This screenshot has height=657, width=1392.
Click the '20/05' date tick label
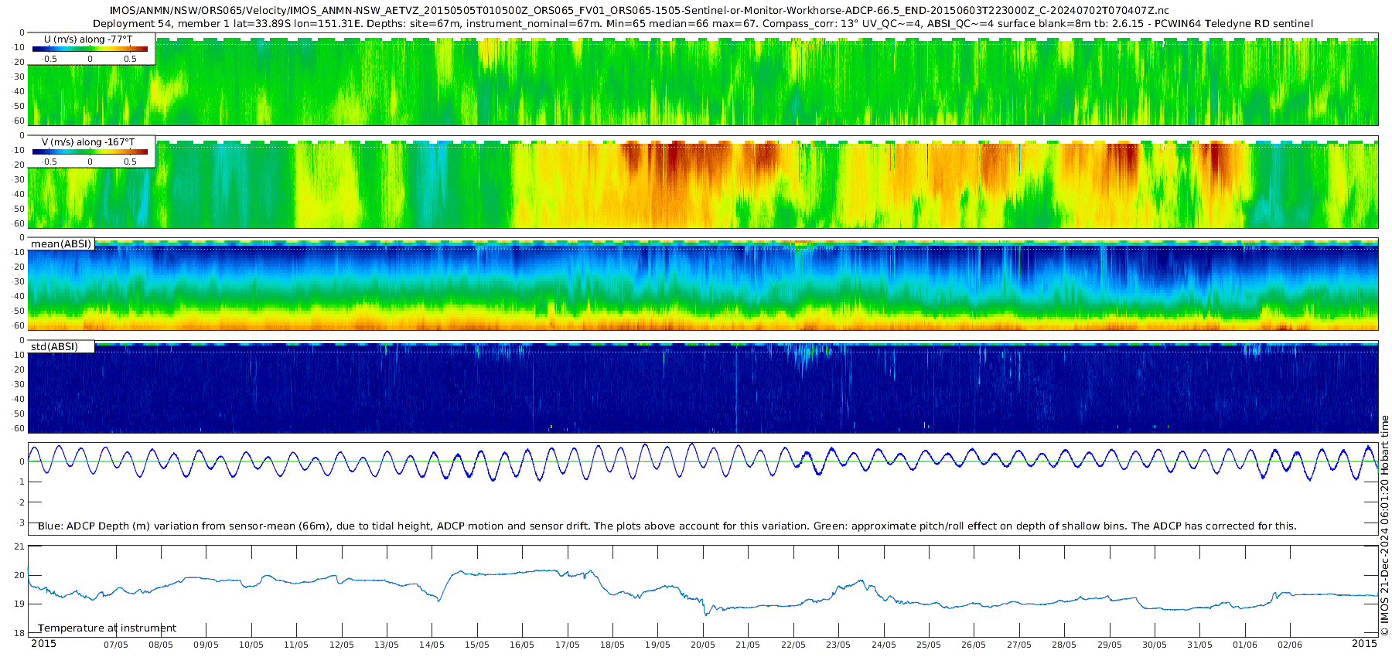[703, 645]
